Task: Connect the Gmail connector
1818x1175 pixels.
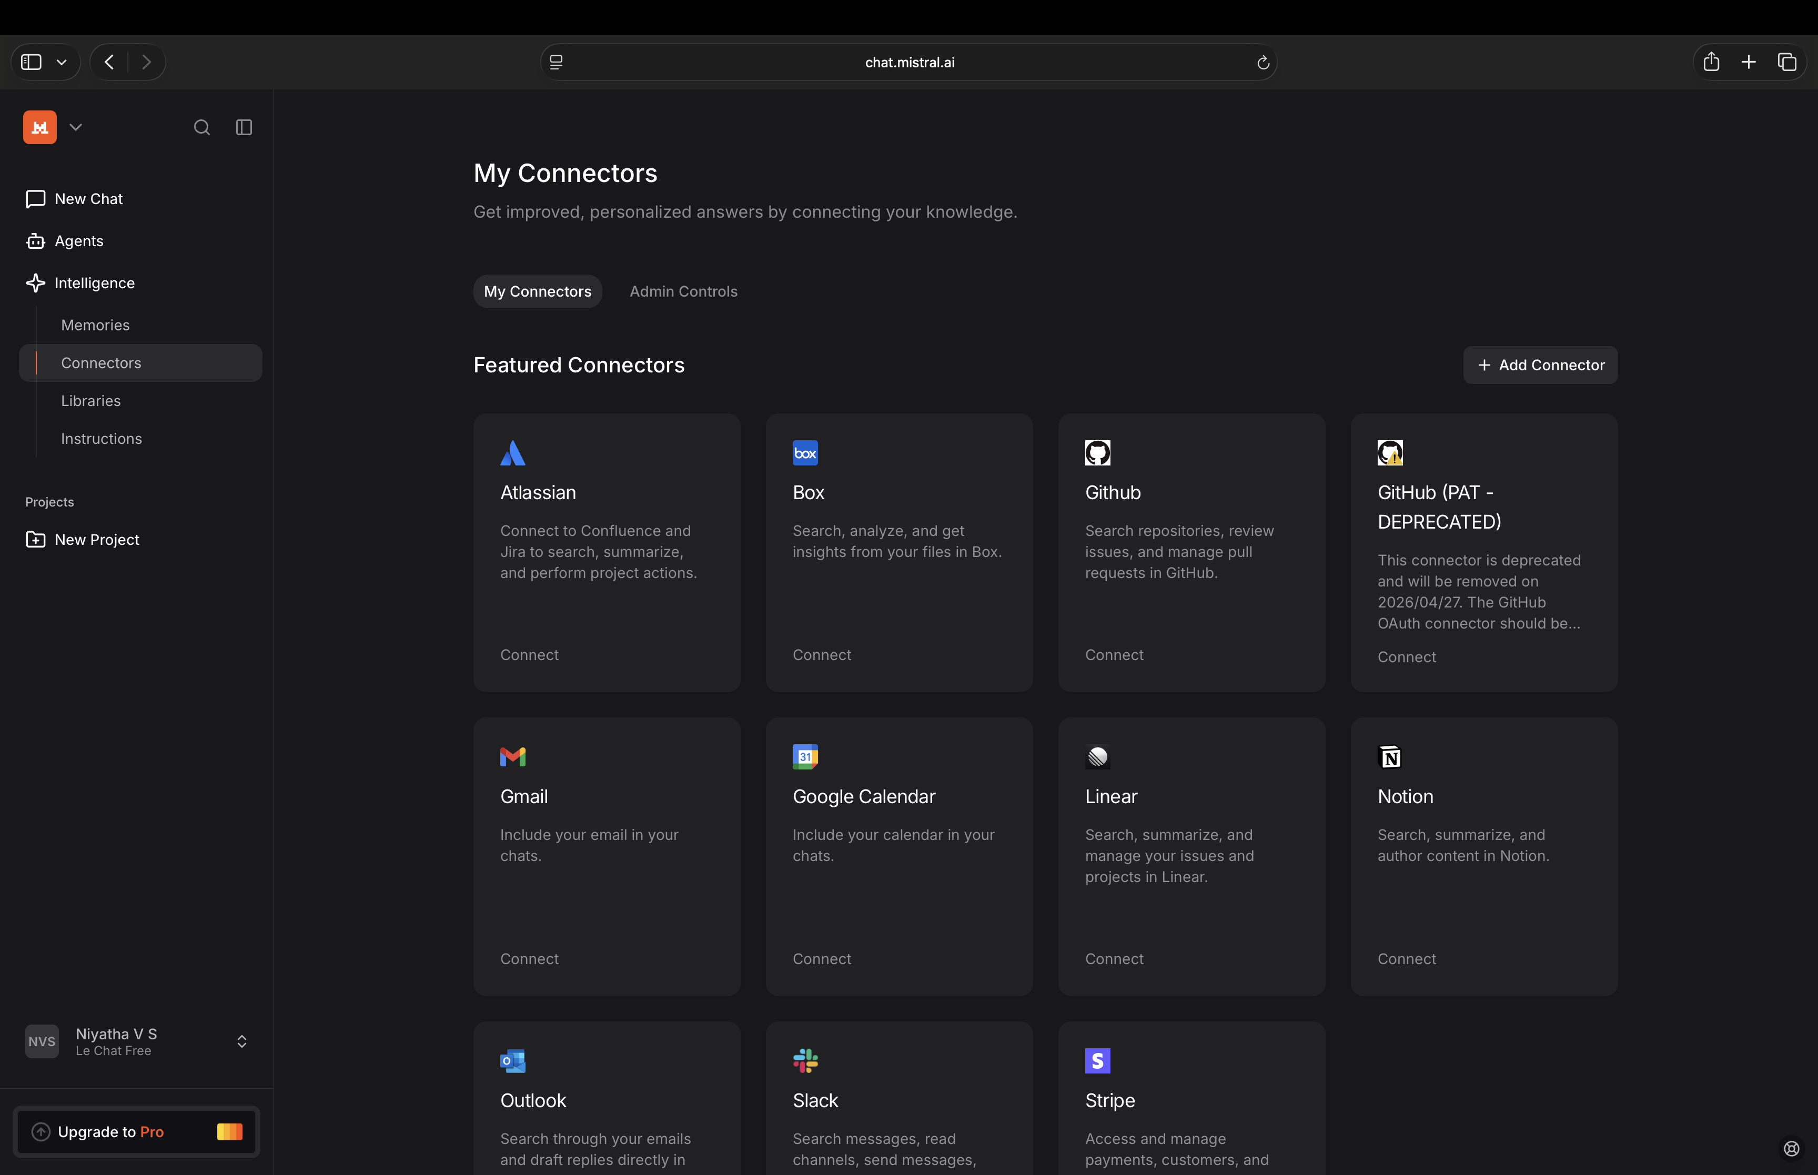Action: pyautogui.click(x=529, y=959)
